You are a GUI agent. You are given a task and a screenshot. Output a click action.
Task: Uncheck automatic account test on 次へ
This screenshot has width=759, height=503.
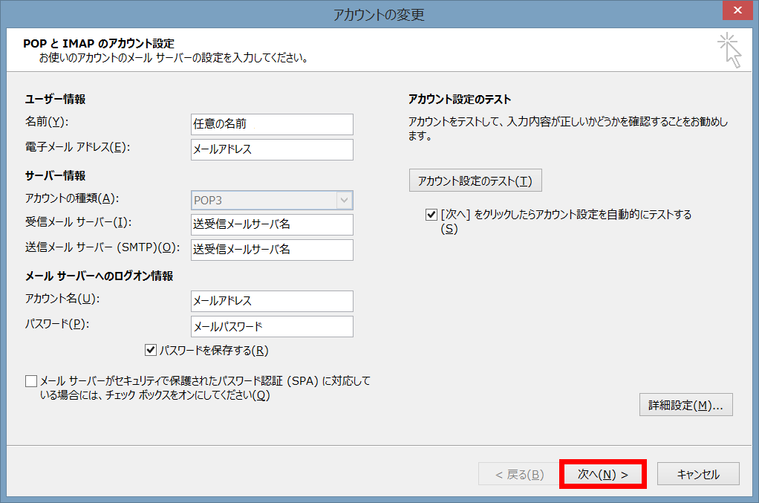[x=431, y=215]
